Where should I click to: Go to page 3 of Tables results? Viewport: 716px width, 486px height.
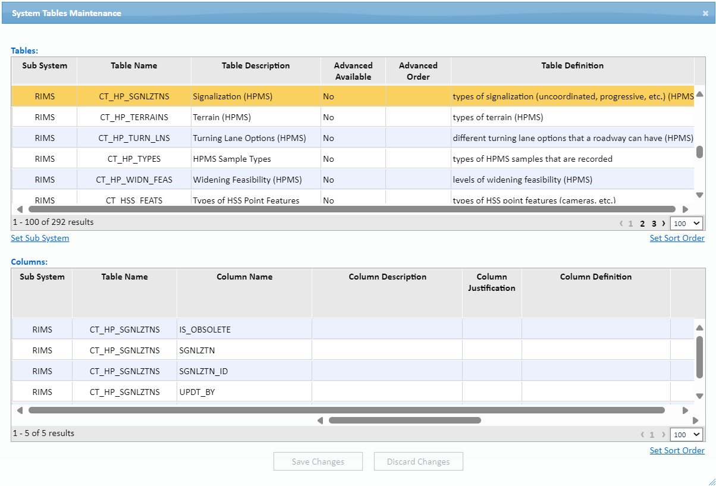tap(654, 224)
